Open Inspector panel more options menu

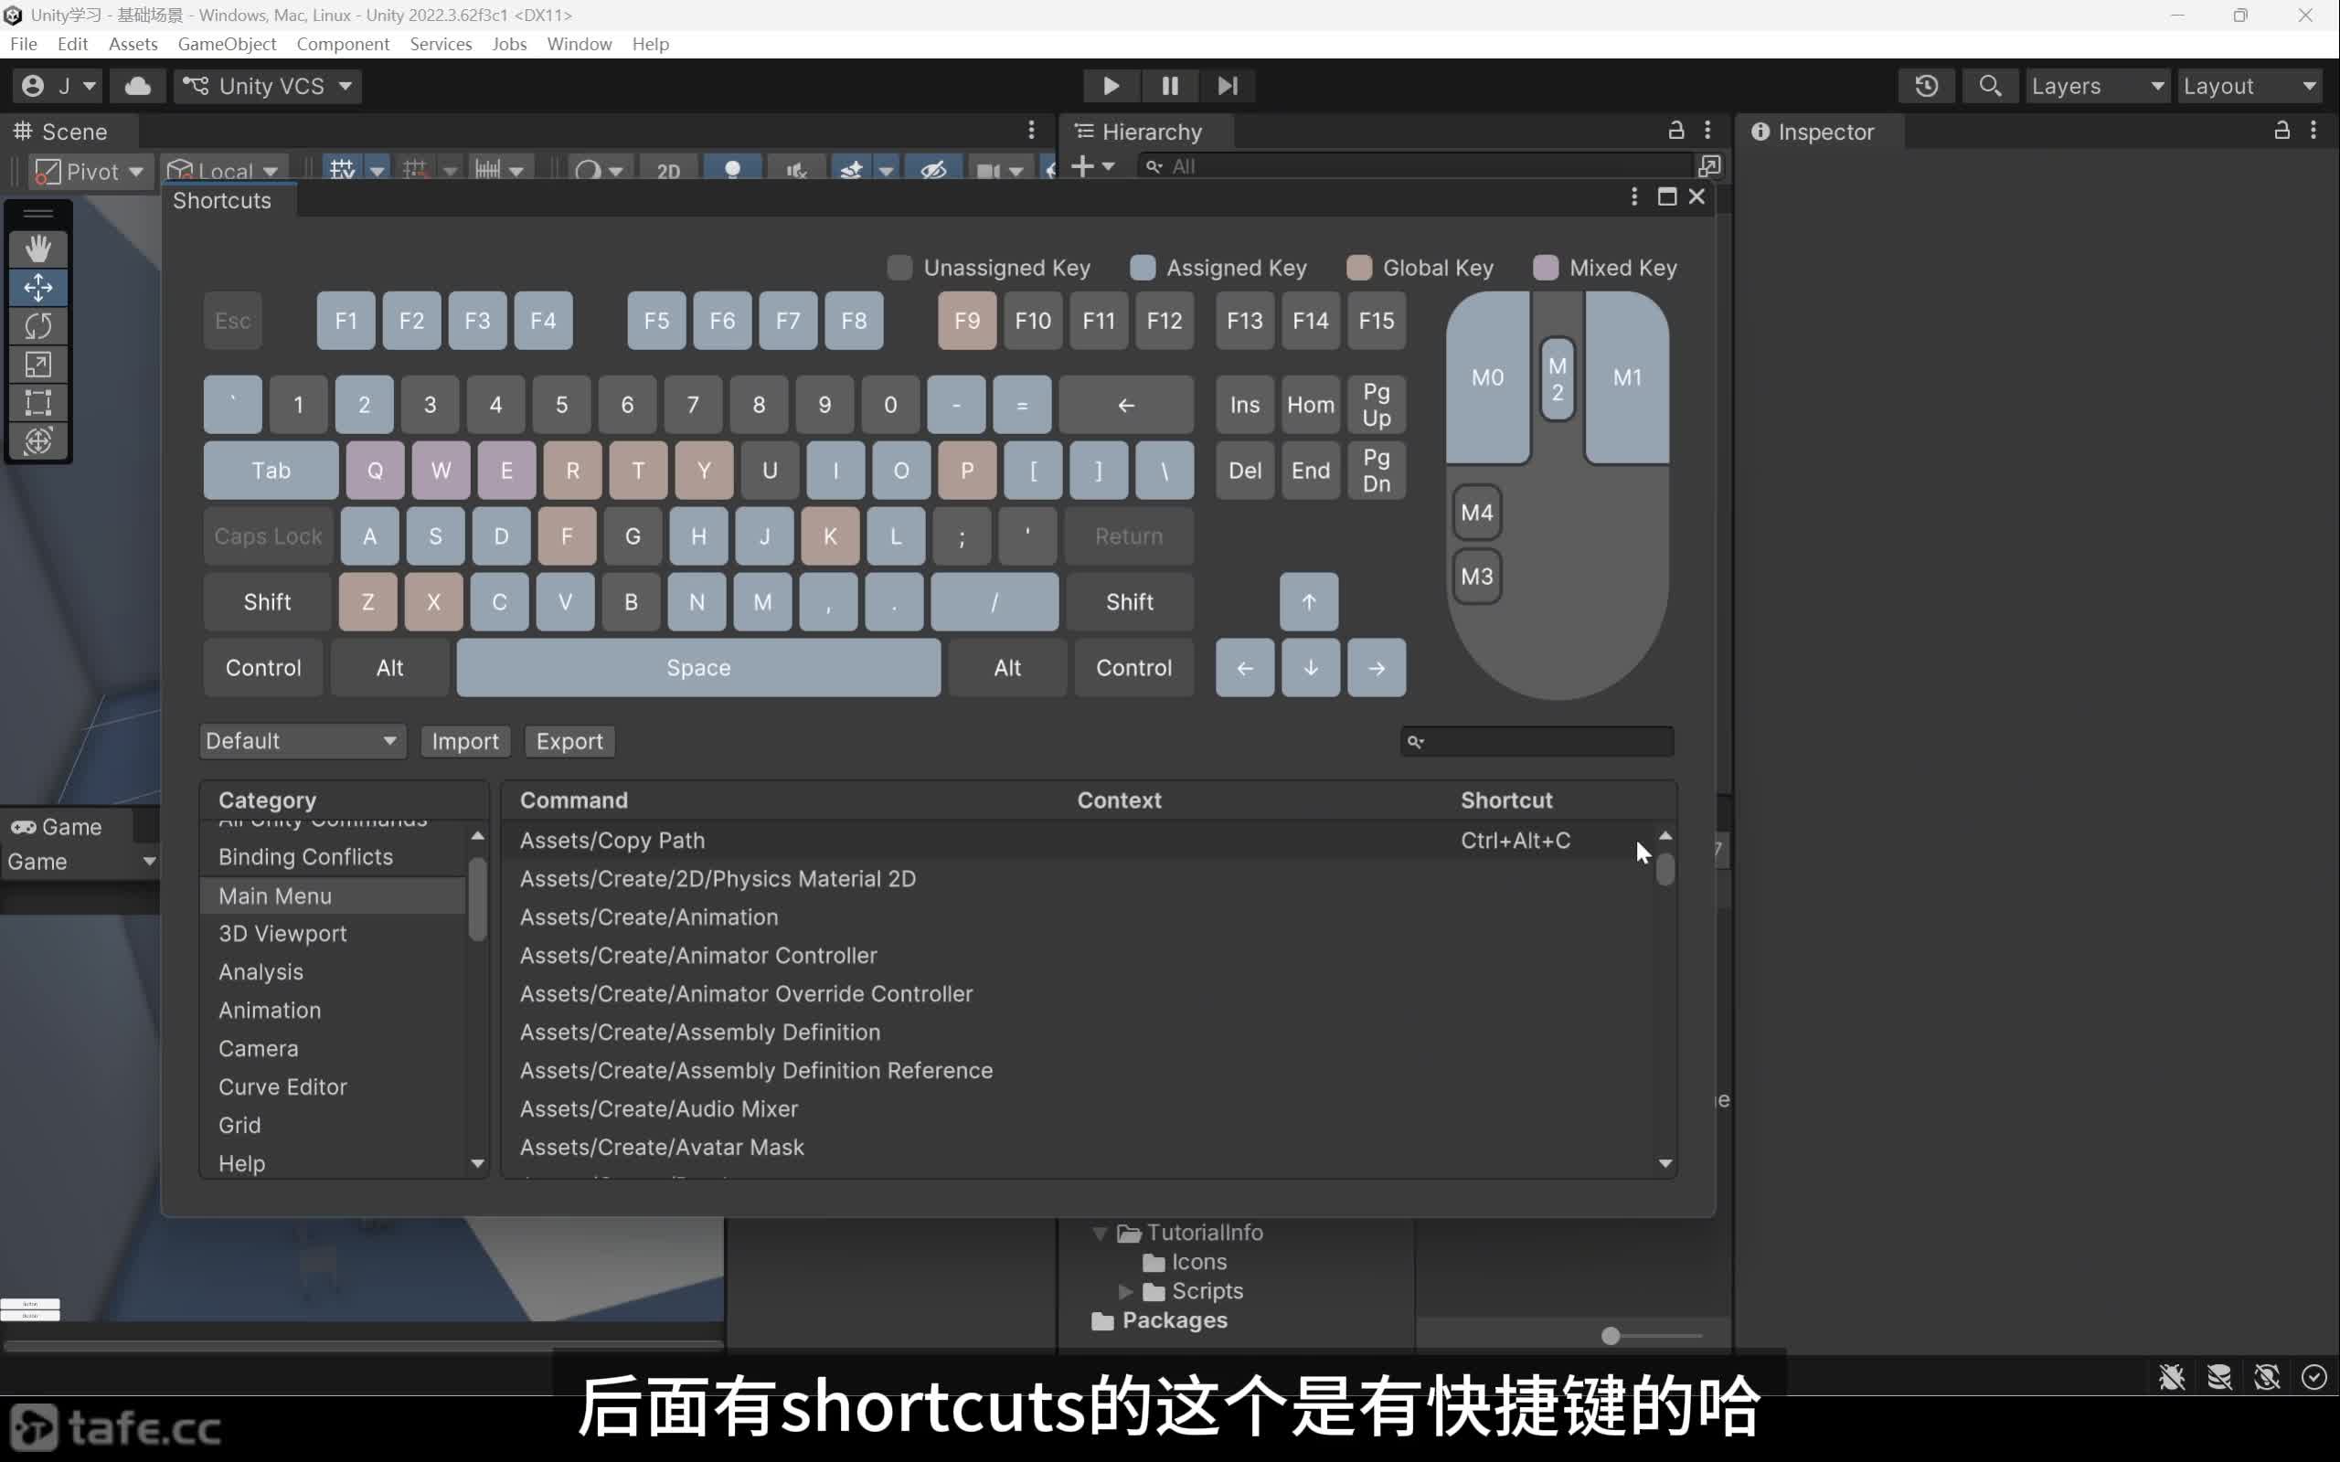click(x=2313, y=131)
